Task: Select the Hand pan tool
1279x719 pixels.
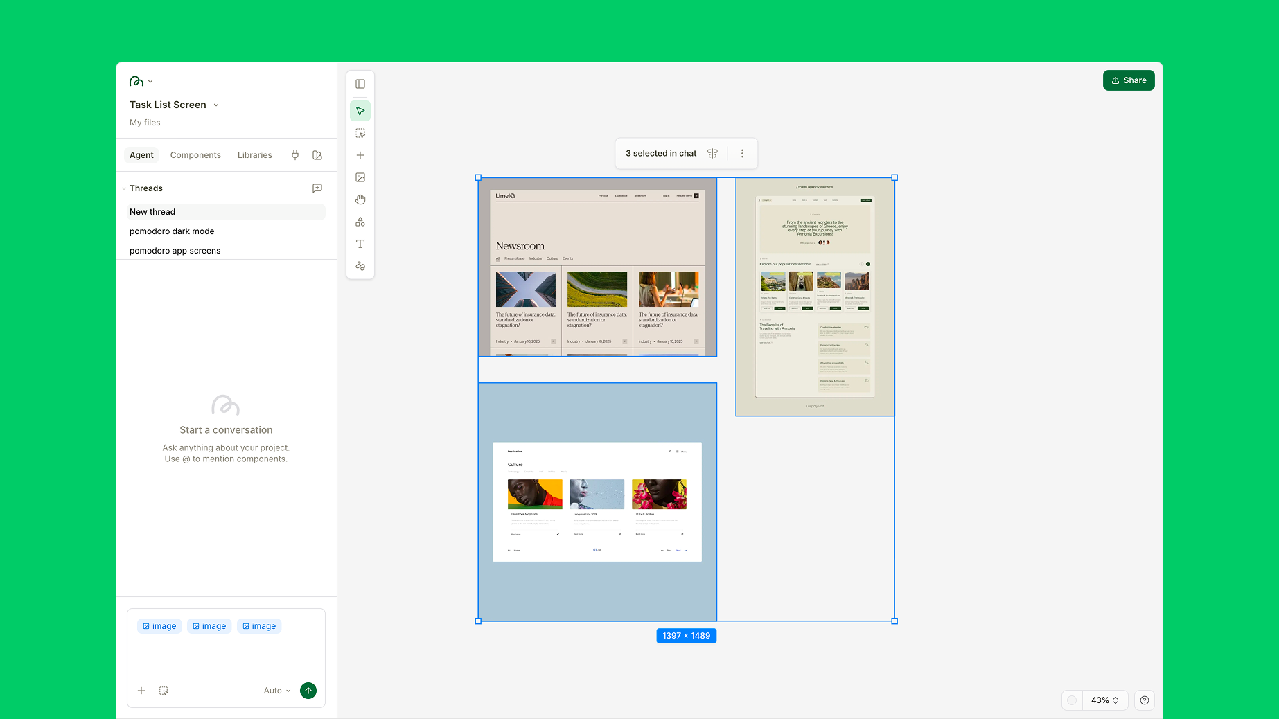Action: (x=360, y=199)
